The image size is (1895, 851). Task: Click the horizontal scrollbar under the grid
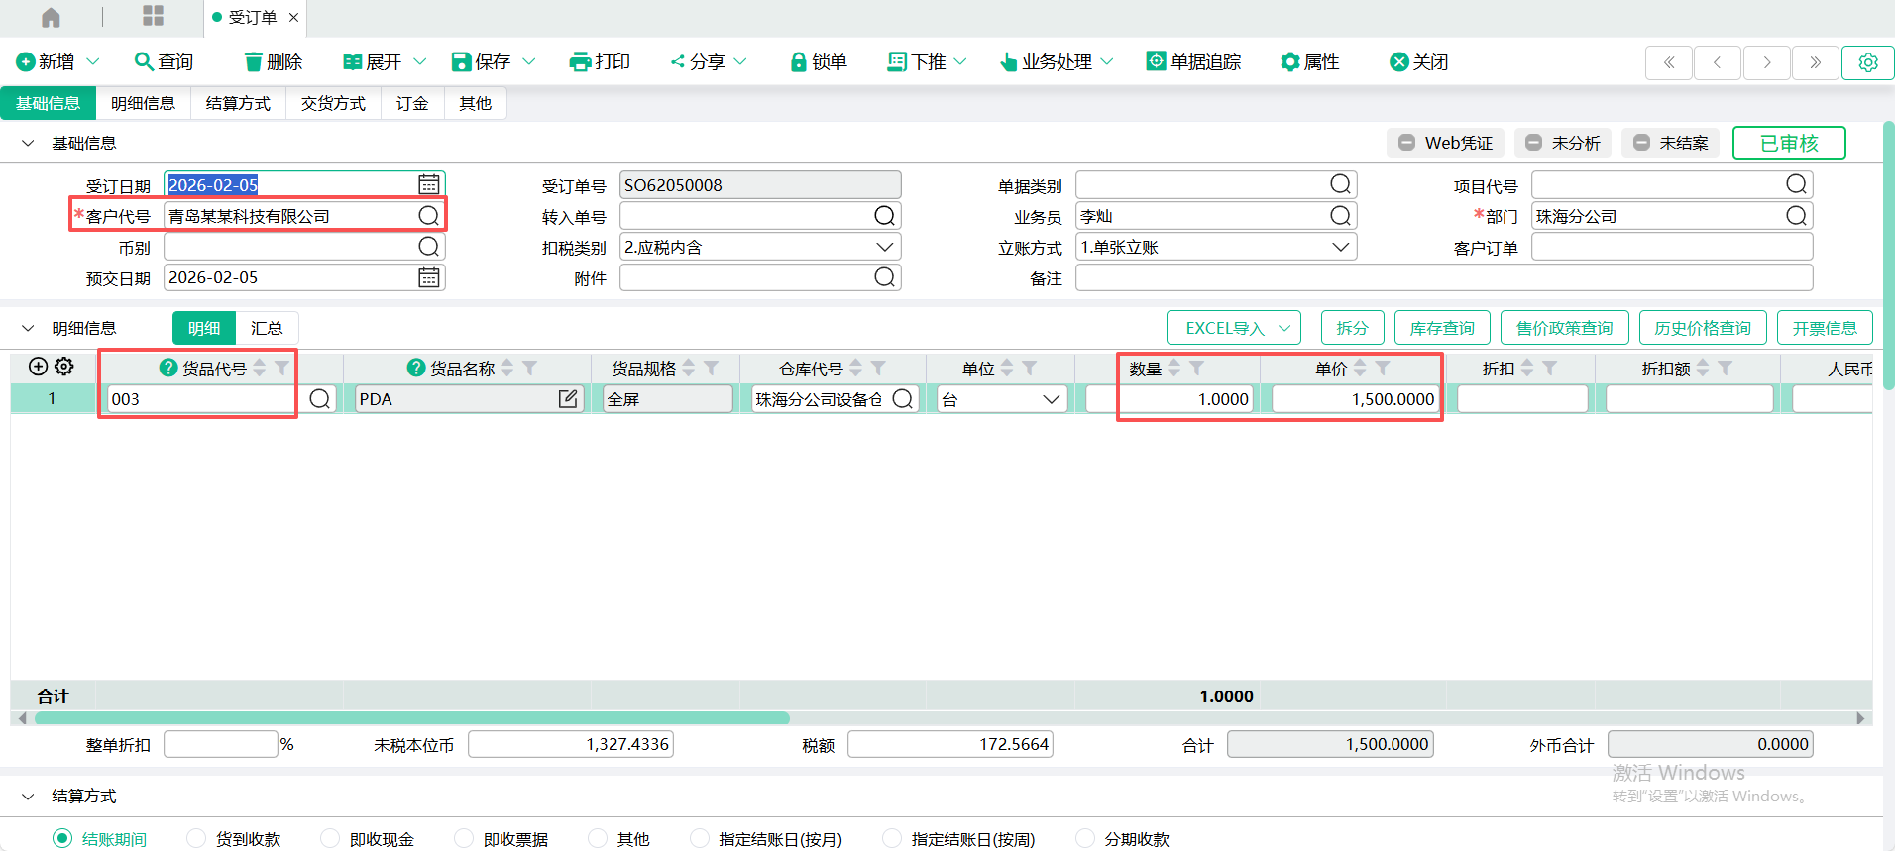click(411, 718)
